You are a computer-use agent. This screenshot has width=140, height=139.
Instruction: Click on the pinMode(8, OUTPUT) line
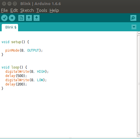pyautogui.click(x=24, y=50)
